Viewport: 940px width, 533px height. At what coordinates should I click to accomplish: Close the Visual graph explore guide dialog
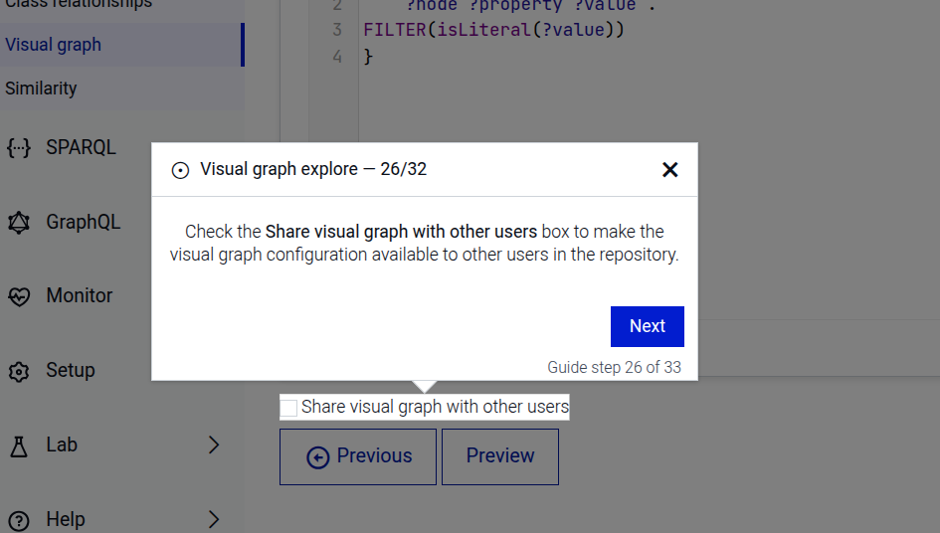pyautogui.click(x=669, y=170)
